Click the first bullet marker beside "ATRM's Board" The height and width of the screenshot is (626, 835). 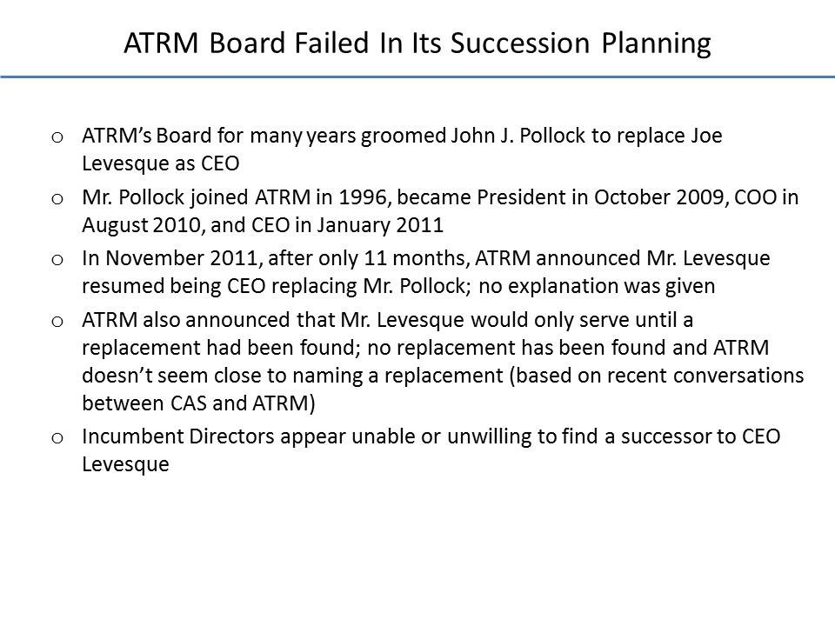(x=57, y=137)
